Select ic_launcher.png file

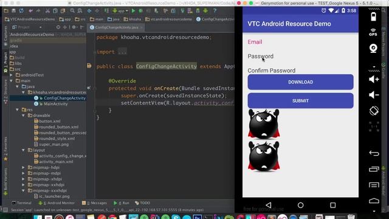(x=54, y=196)
